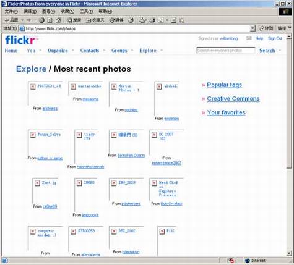Screen dimensions: 294x265
Task: Open the Favorites toolbar button
Action: (x=95, y=20)
